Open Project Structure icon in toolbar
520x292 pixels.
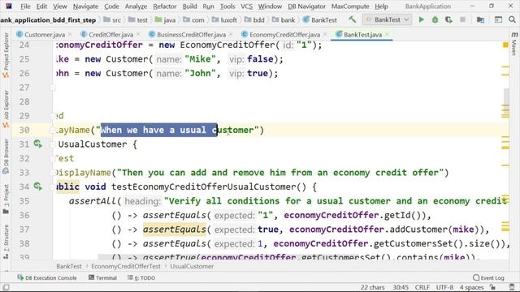480,19
